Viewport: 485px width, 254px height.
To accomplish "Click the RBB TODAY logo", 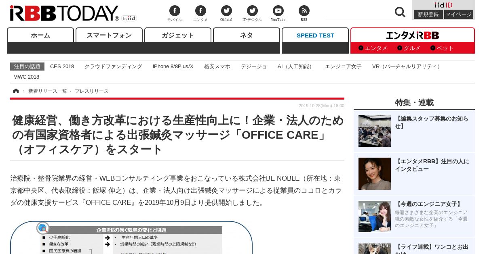I will 64,13.
